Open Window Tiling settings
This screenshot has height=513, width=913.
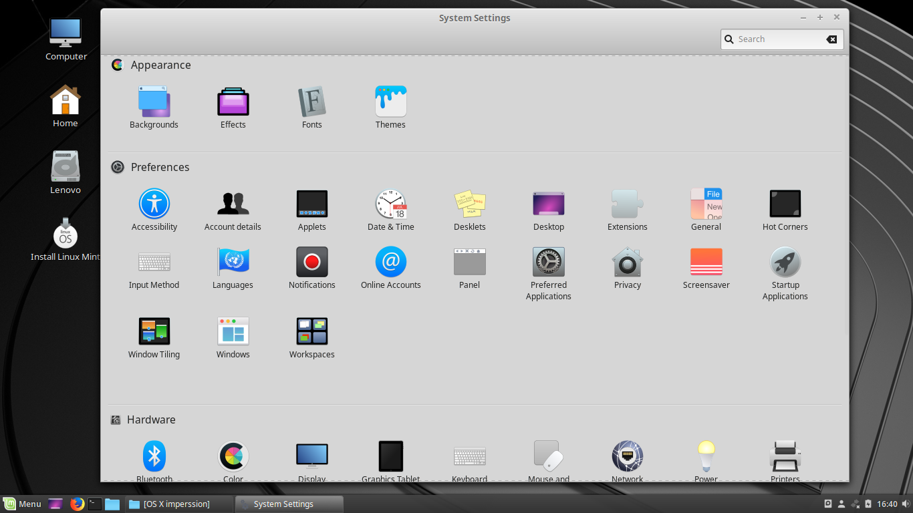coord(154,337)
